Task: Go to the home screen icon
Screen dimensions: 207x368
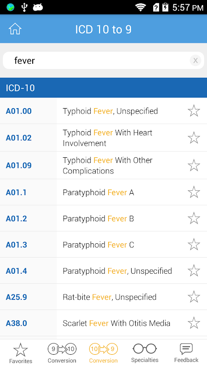Action: coord(15,29)
